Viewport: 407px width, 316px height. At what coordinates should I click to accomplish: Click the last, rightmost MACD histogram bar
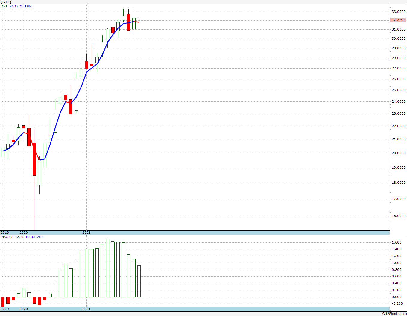click(139, 281)
